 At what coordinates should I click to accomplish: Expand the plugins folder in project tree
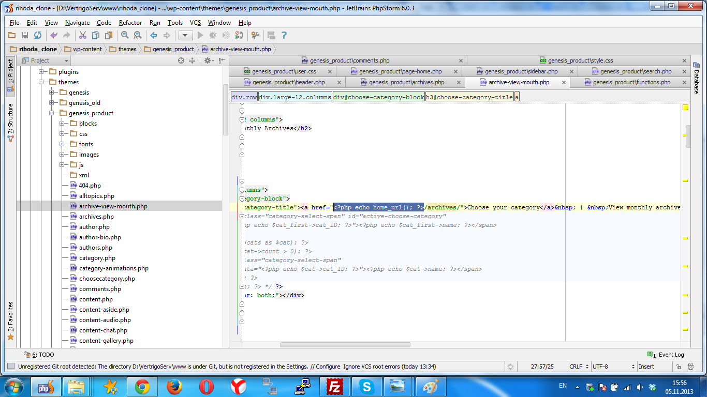pos(42,72)
